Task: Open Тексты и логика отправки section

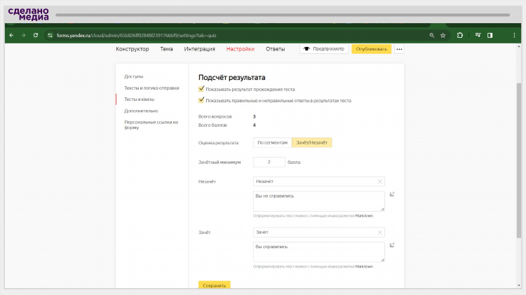Action: (151, 88)
